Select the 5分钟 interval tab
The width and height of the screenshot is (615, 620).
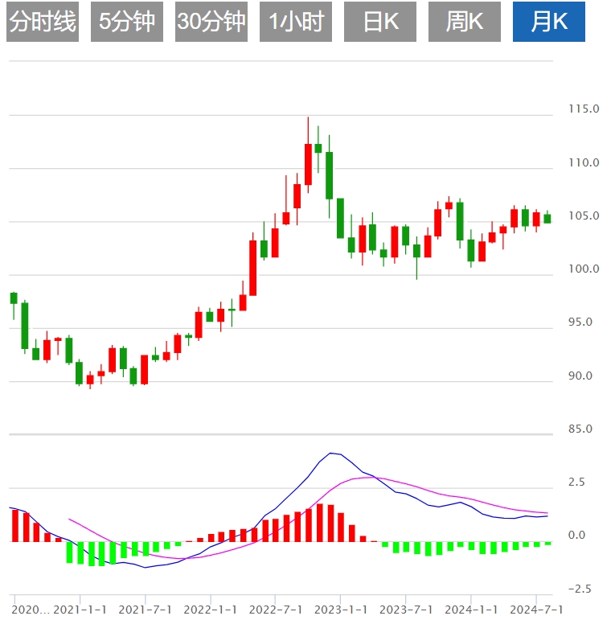[x=127, y=22]
